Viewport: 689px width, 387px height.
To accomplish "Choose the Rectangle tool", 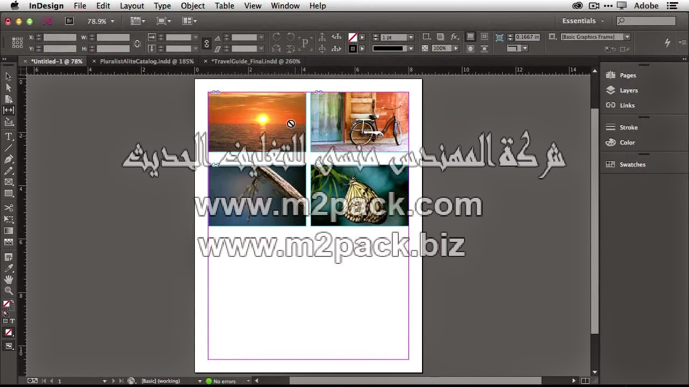I will point(8,193).
